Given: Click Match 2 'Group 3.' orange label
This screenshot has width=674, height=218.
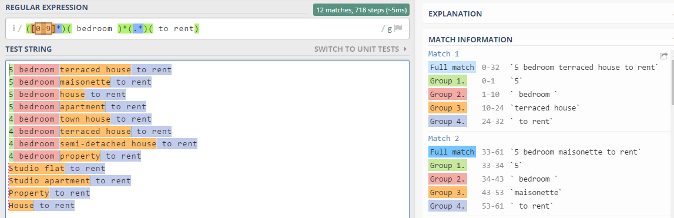Looking at the screenshot, I should 447,192.
